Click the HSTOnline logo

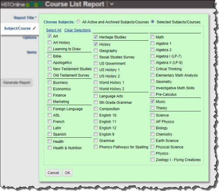tap(21, 4)
